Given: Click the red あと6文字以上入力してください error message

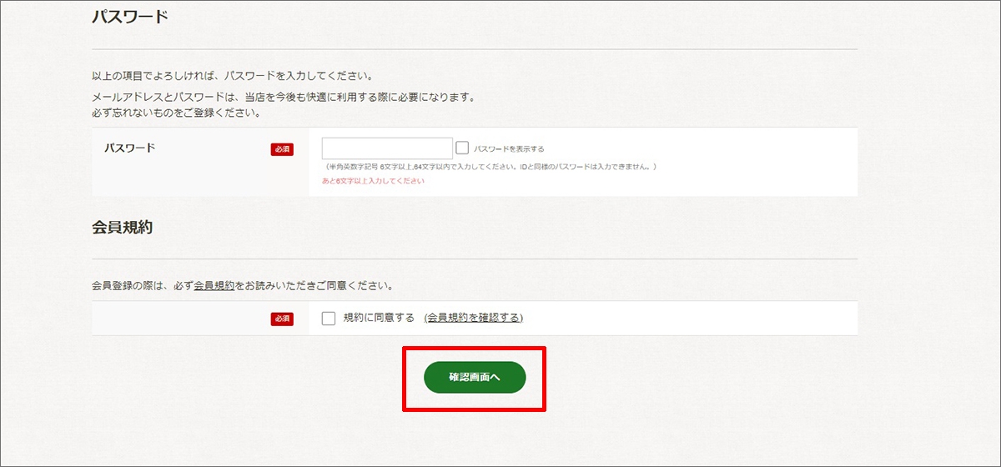Looking at the screenshot, I should point(373,181).
